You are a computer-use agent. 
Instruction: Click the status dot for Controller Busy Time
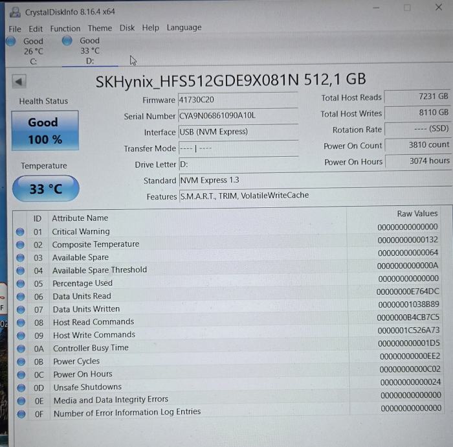pos(21,349)
